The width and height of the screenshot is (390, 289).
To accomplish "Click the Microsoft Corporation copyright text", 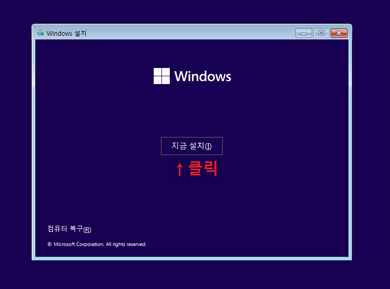I will click(97, 244).
